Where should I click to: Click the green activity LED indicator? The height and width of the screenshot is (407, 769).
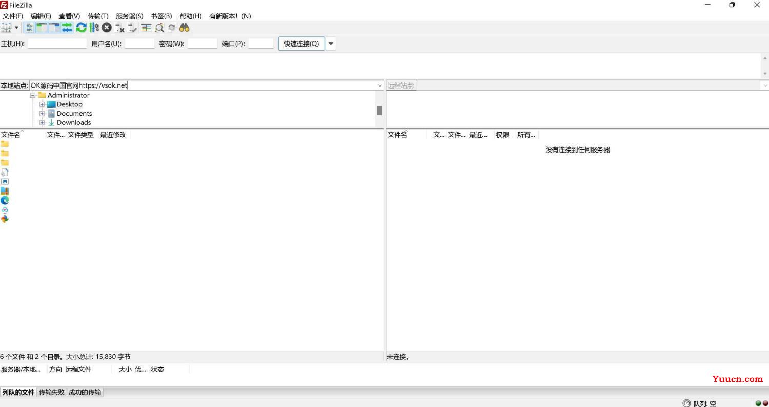pyautogui.click(x=758, y=403)
